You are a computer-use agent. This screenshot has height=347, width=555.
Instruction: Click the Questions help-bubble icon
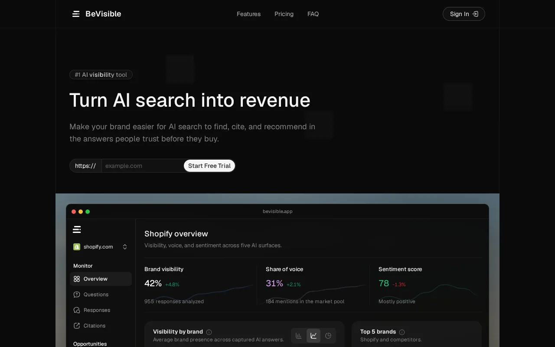(77, 295)
